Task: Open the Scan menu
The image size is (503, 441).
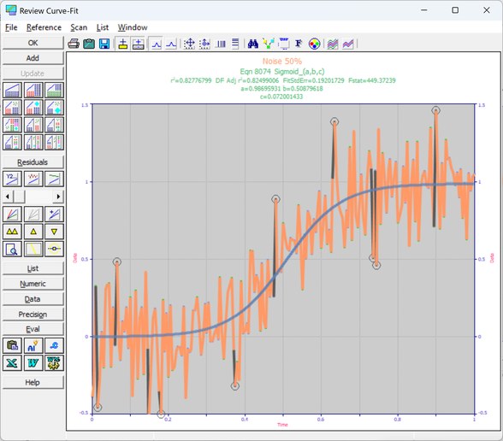Action: [79, 27]
